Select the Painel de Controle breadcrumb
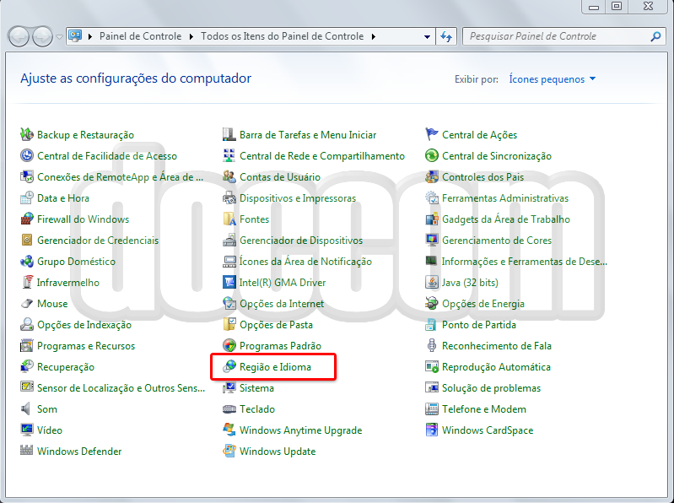The image size is (674, 503). (x=140, y=36)
